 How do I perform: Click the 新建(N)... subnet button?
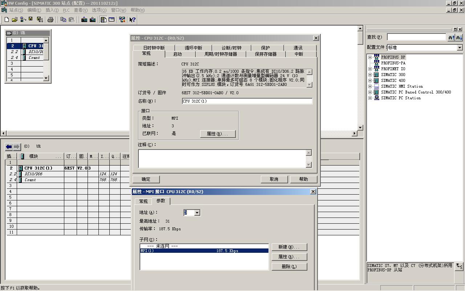coord(289,247)
